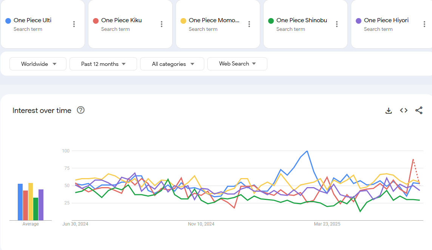
Task: Click the 75 y-axis label
Action: tap(67, 168)
